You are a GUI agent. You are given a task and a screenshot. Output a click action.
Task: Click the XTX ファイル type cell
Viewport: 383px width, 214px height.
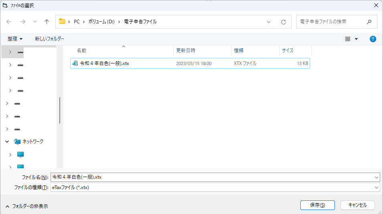point(245,63)
